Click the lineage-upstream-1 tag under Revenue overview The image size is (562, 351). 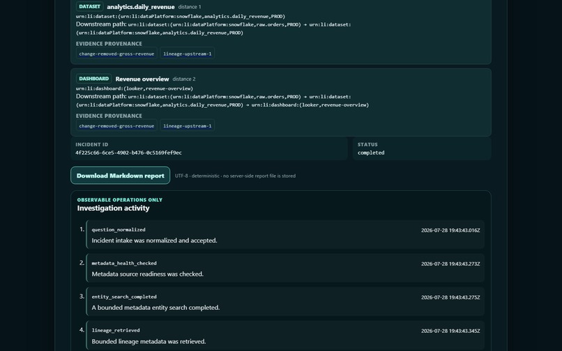pyautogui.click(x=187, y=126)
